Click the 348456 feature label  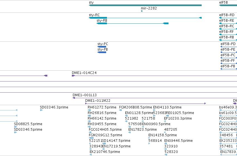(x=226, y=135)
